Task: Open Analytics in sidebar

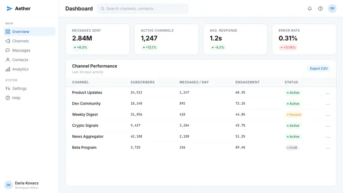Action: coord(29,69)
